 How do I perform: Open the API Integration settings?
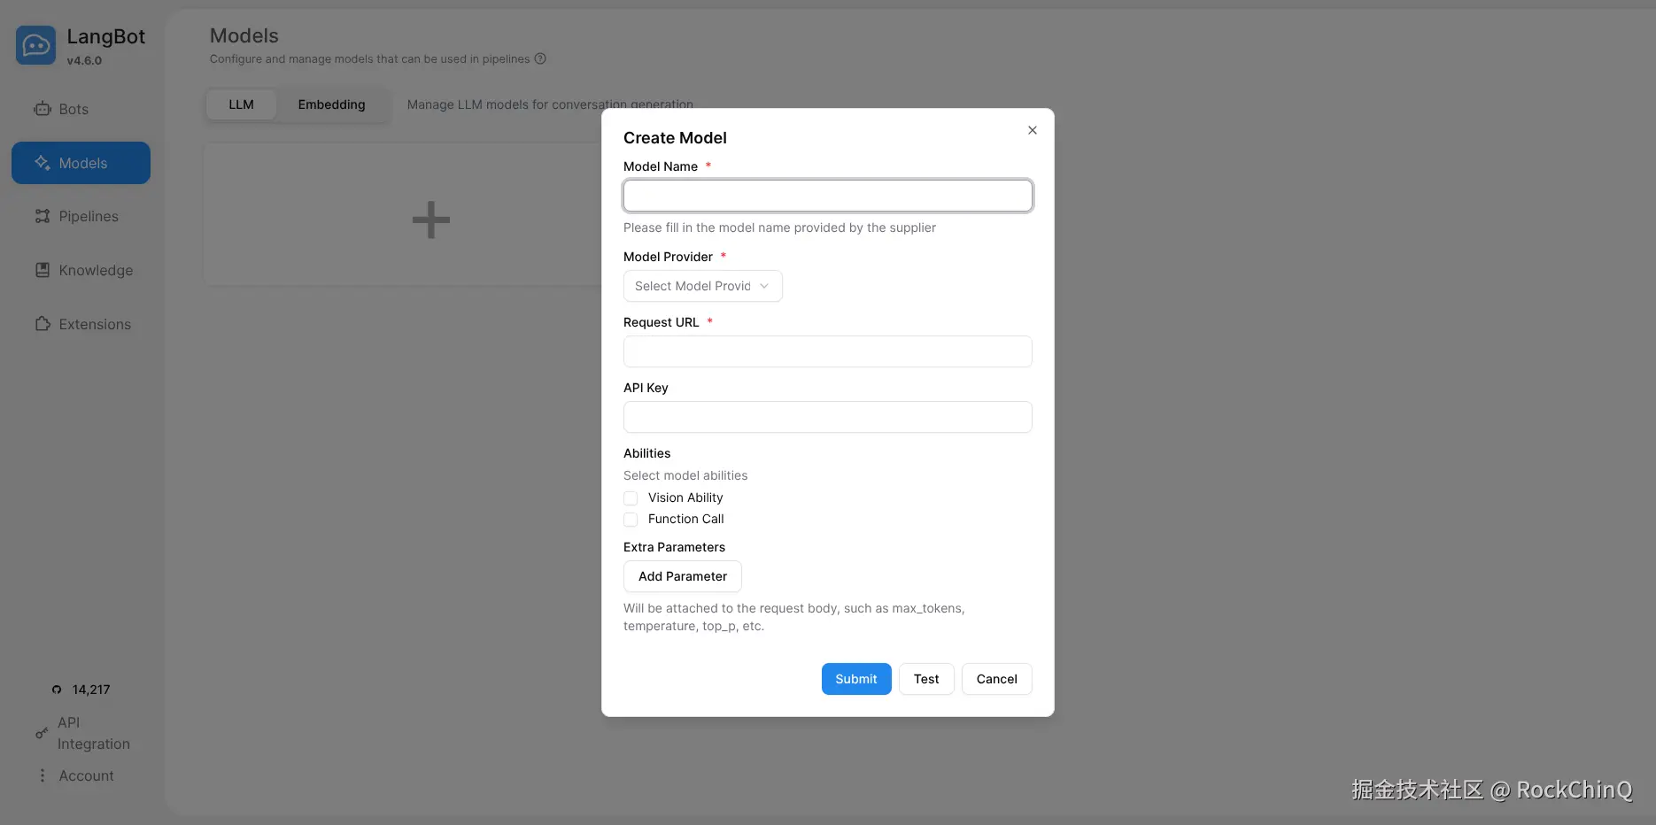(83, 733)
